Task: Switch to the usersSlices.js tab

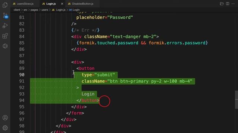Action: [25, 4]
